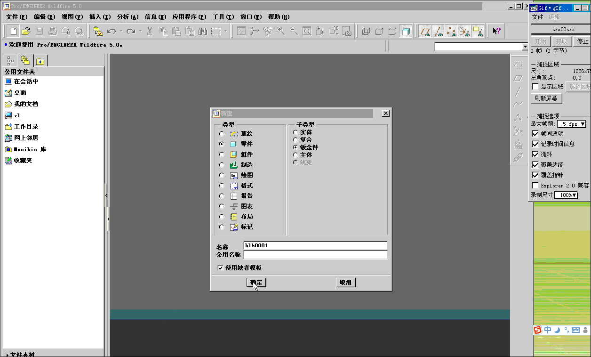Uncheck 使用缺省模板 checkbox

pyautogui.click(x=220, y=268)
